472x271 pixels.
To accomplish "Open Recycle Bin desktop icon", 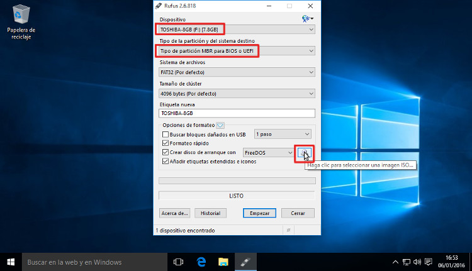I will click(x=21, y=22).
